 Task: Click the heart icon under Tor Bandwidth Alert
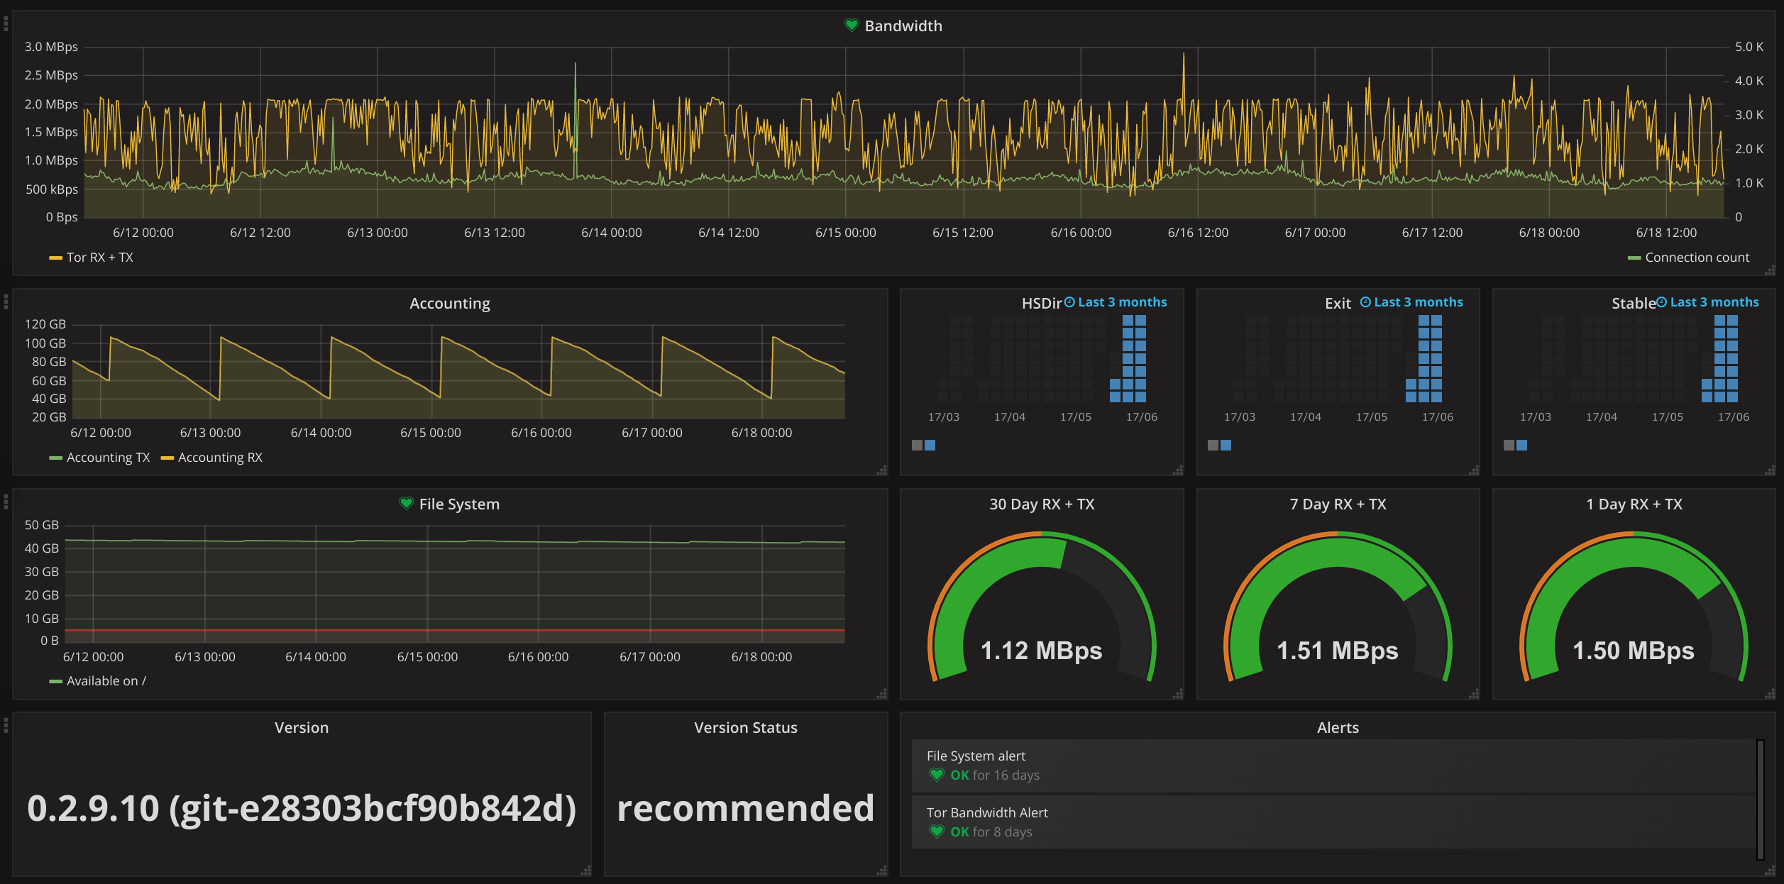(937, 831)
